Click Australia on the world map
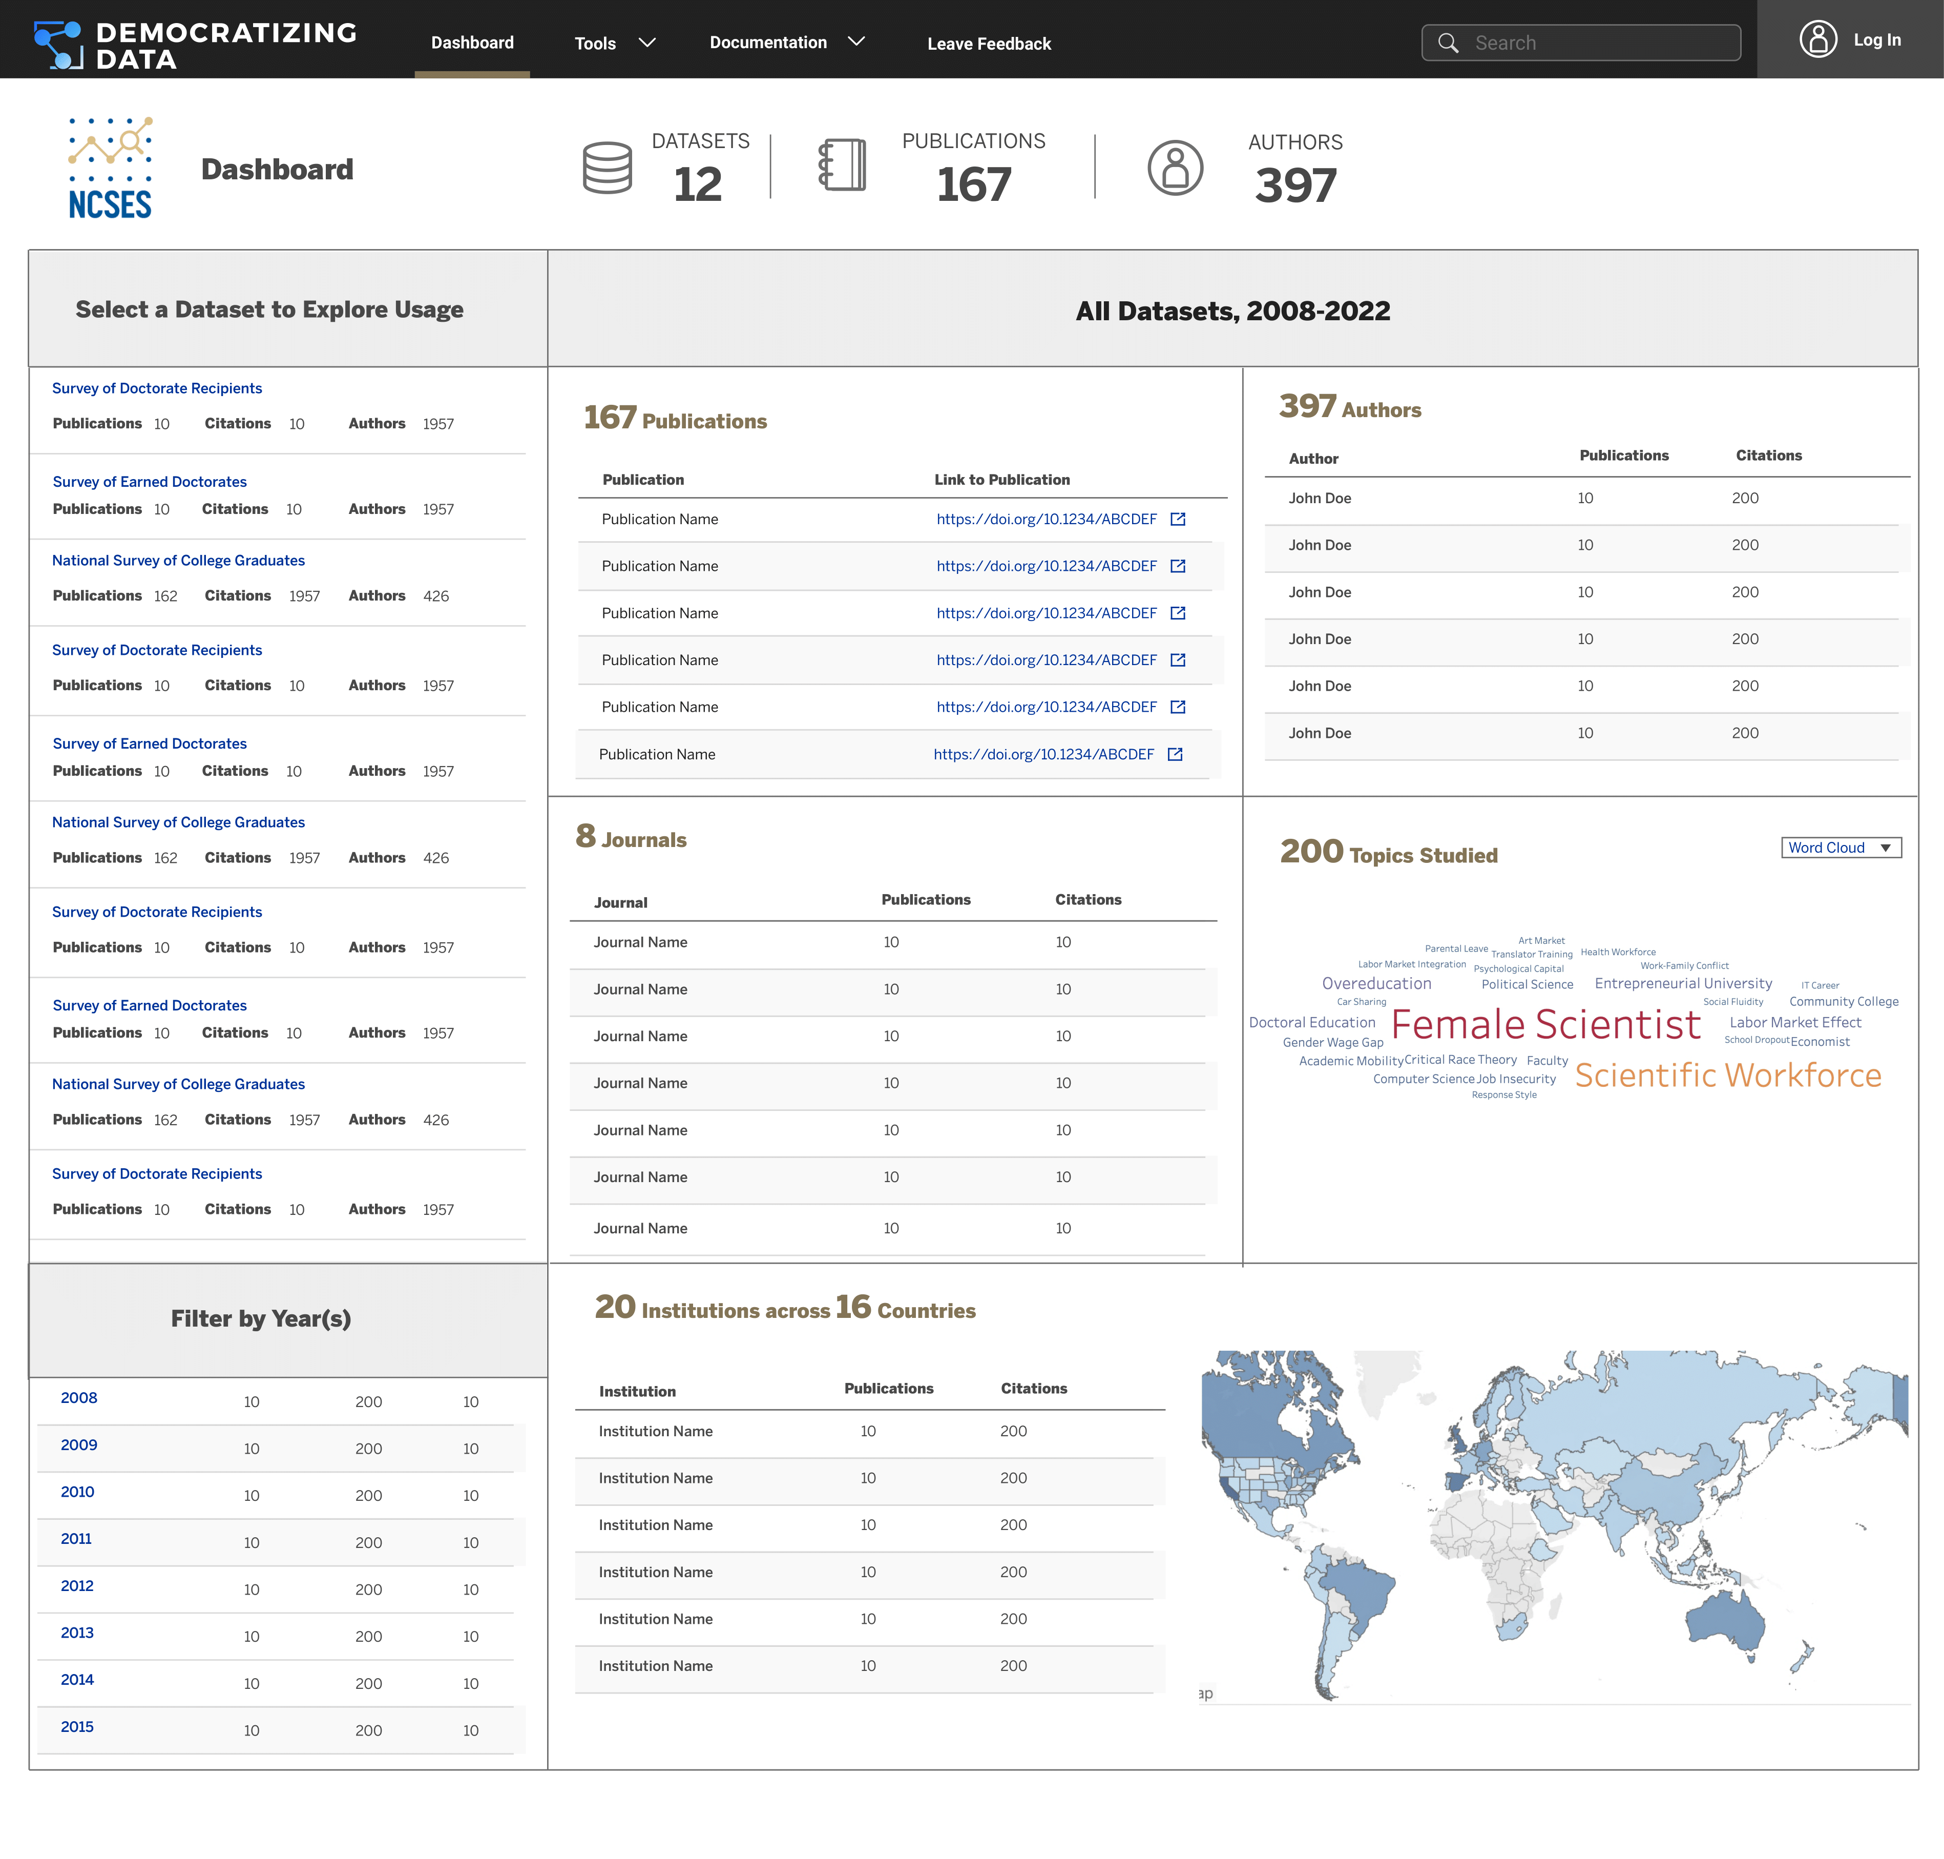 click(x=1725, y=1620)
